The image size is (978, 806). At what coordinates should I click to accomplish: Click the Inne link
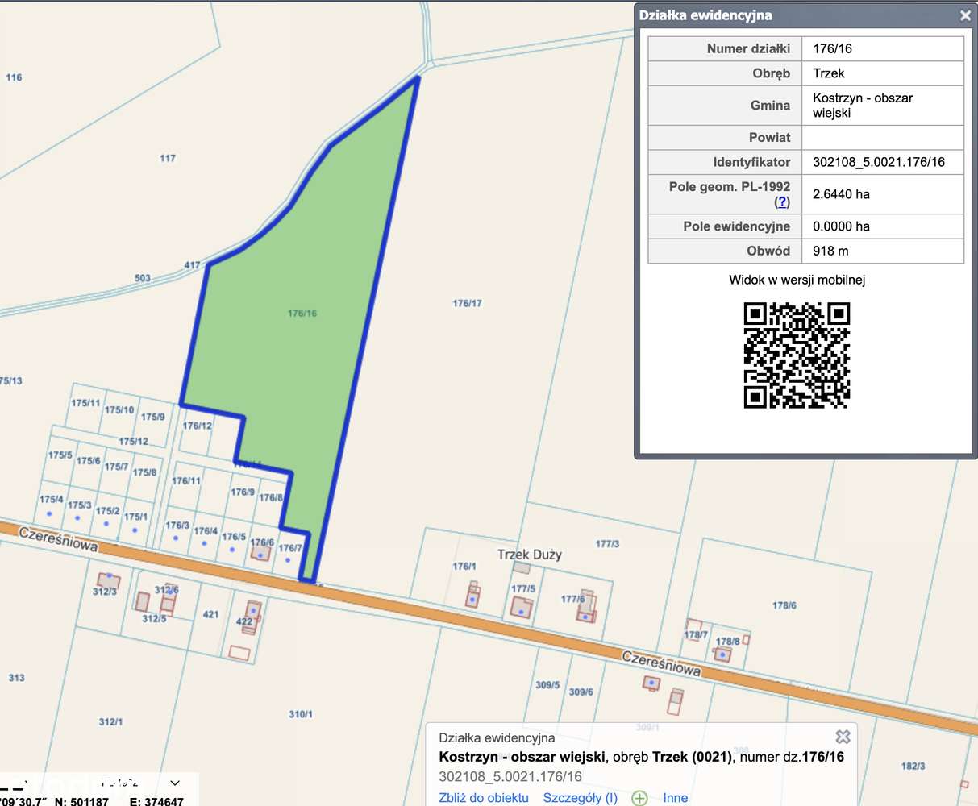676,798
